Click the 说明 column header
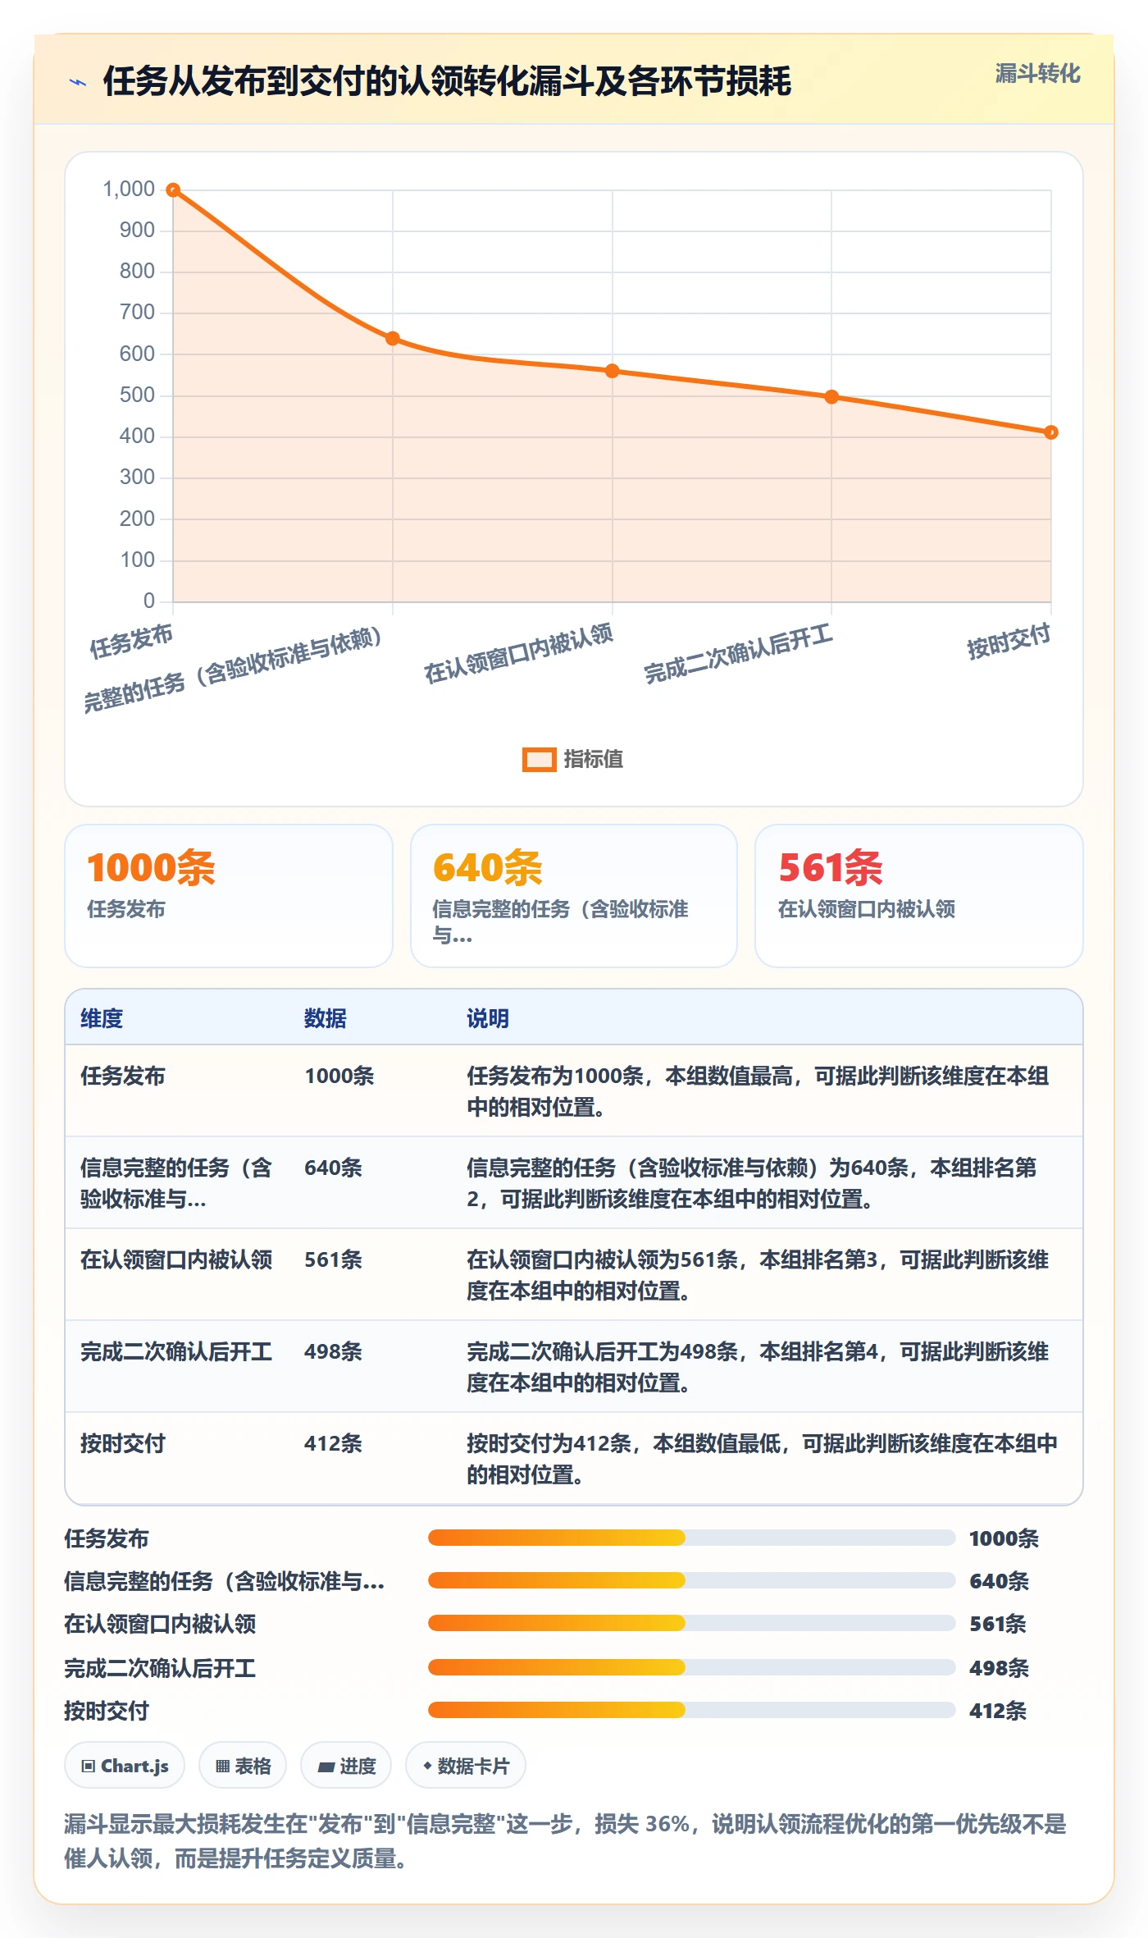Viewport: 1148px width, 1938px height. (488, 1018)
